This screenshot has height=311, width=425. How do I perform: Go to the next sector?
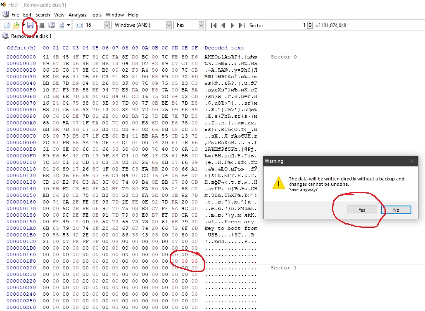pos(233,26)
